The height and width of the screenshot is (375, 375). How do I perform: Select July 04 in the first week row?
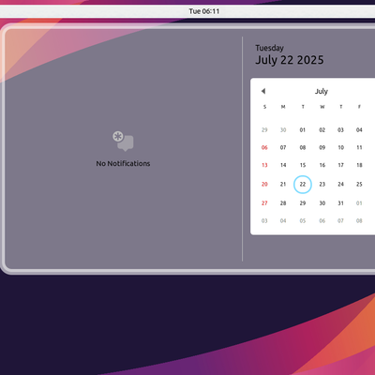[x=359, y=129]
